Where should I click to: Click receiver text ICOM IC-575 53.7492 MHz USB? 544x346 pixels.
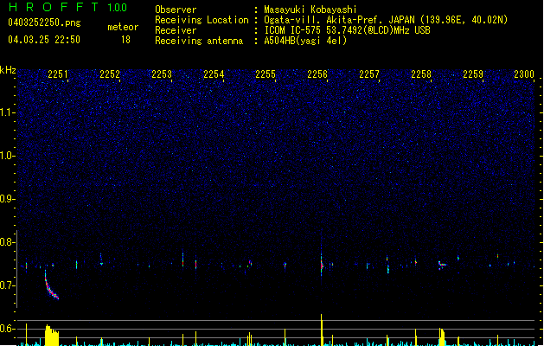[347, 30]
